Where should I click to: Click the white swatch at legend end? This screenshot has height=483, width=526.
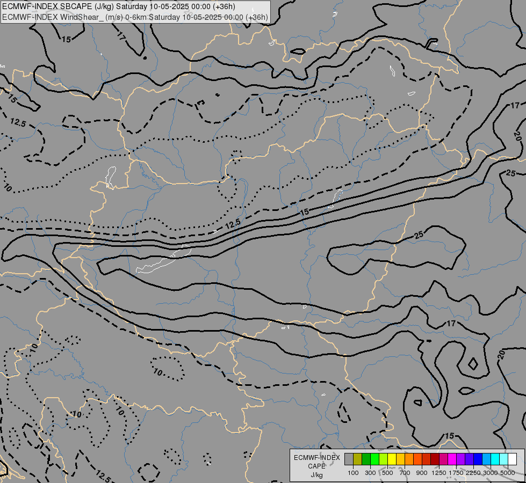point(512,459)
